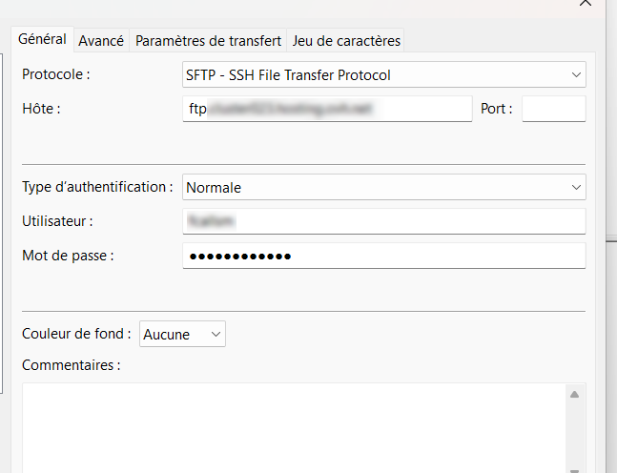Switch to the Général tab
This screenshot has height=473, width=617.
point(42,39)
